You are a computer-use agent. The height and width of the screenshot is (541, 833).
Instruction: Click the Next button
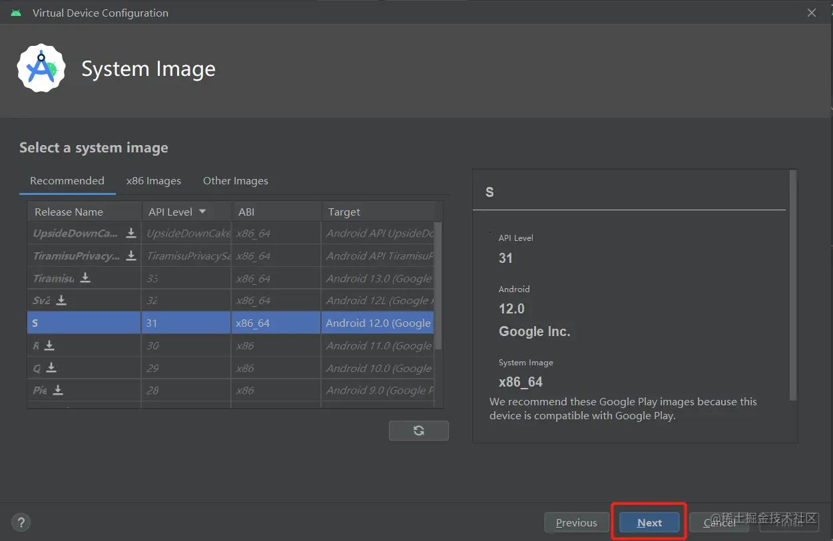[649, 522]
